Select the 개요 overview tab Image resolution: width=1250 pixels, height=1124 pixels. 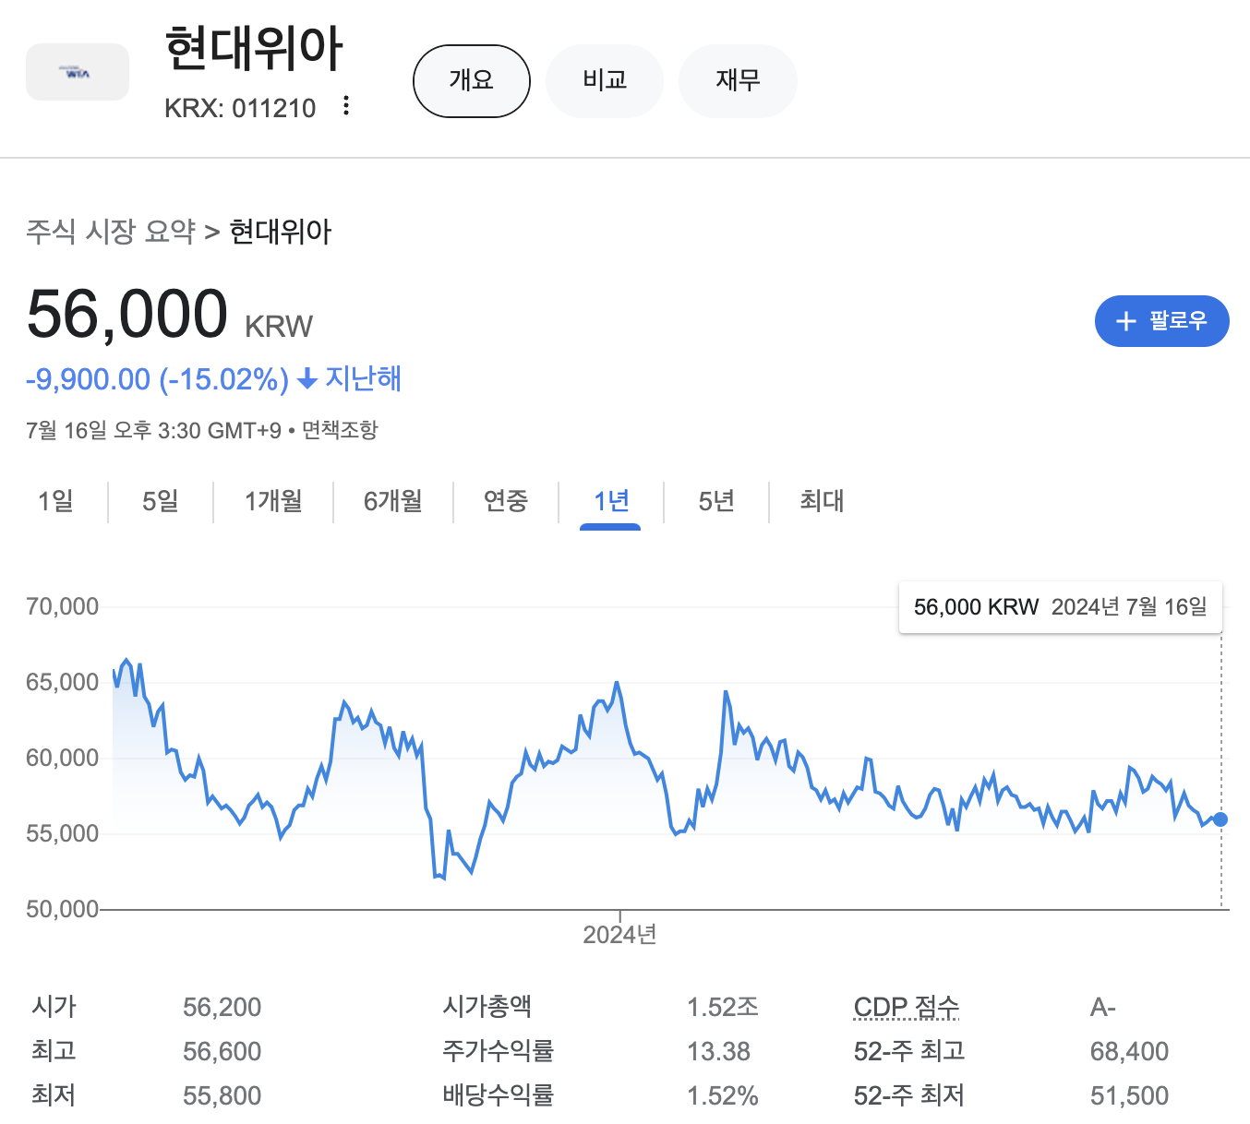click(472, 81)
